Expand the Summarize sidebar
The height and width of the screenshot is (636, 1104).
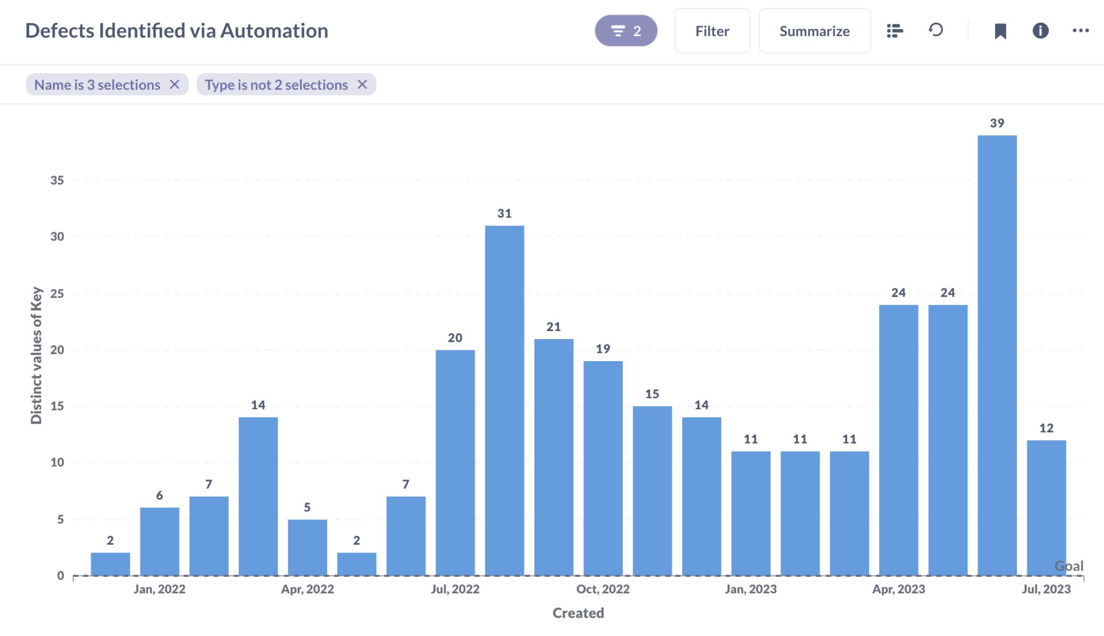tap(815, 31)
